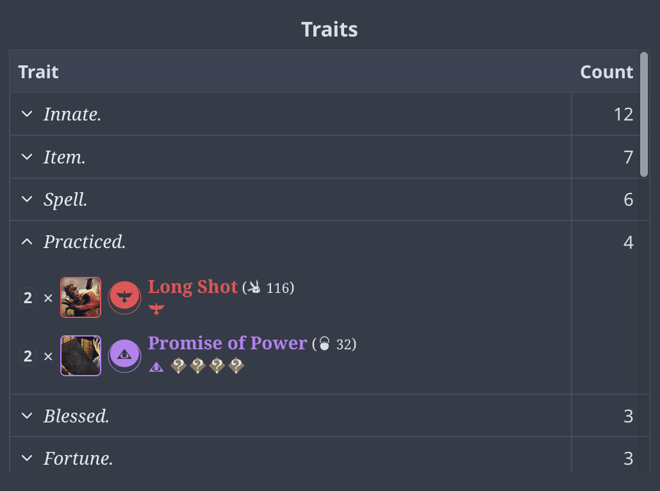Screen dimensions: 660x491
Task: Open the Promise of Power card link
Action: [227, 343]
